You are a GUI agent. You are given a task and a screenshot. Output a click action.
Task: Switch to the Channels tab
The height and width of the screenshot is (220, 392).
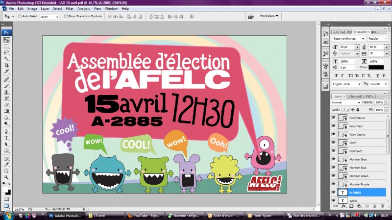[355, 96]
